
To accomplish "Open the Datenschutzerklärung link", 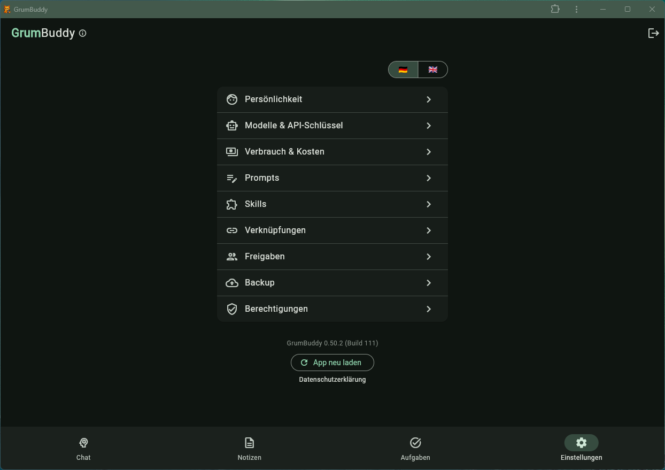I will pos(332,380).
